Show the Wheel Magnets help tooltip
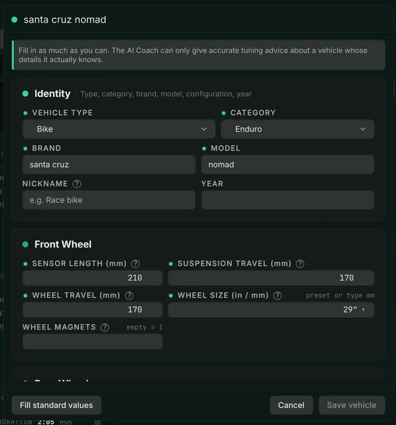 point(105,327)
